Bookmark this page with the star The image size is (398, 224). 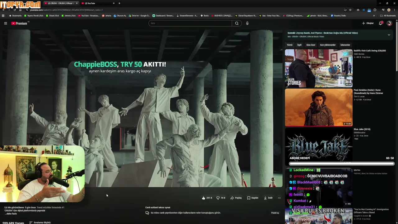pyautogui.click(x=350, y=10)
